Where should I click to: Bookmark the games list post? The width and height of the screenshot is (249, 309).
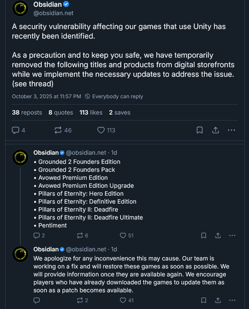tap(204, 235)
